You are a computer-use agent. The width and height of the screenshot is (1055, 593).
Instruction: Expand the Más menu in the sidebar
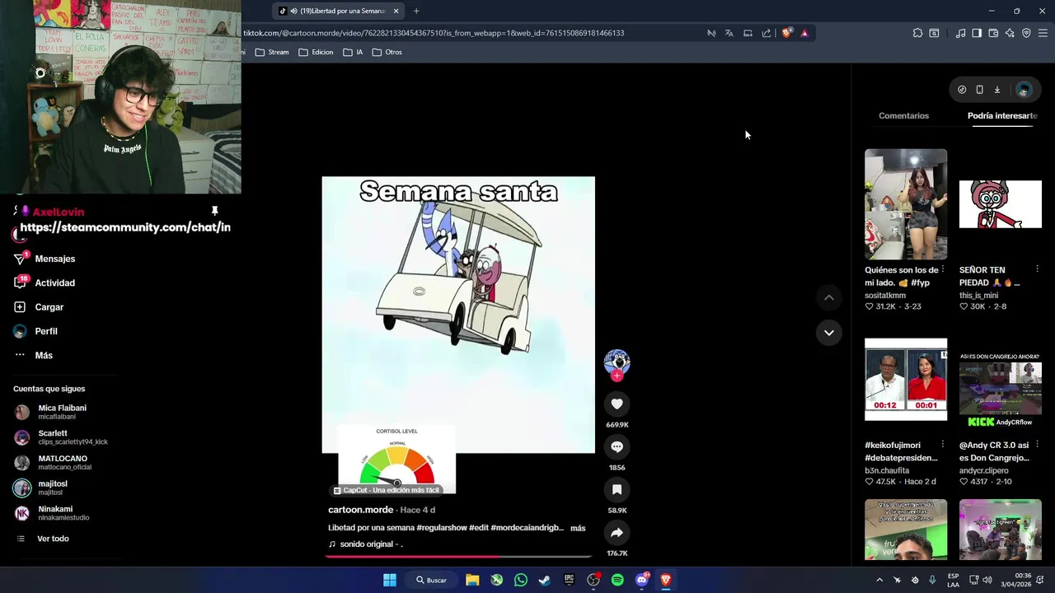(x=44, y=355)
